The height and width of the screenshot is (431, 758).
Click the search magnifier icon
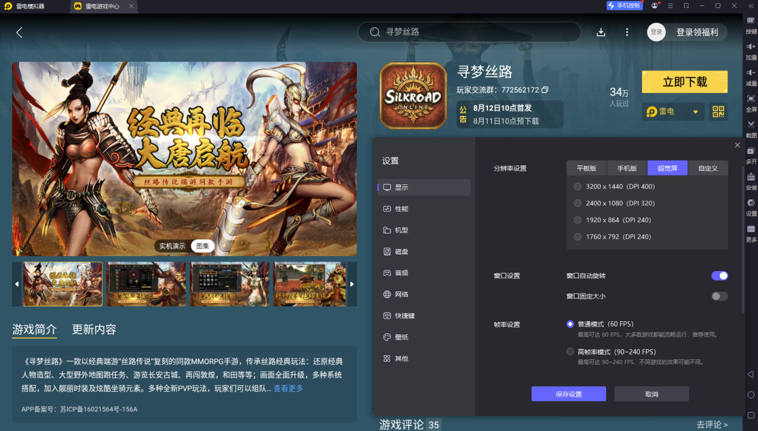click(375, 32)
